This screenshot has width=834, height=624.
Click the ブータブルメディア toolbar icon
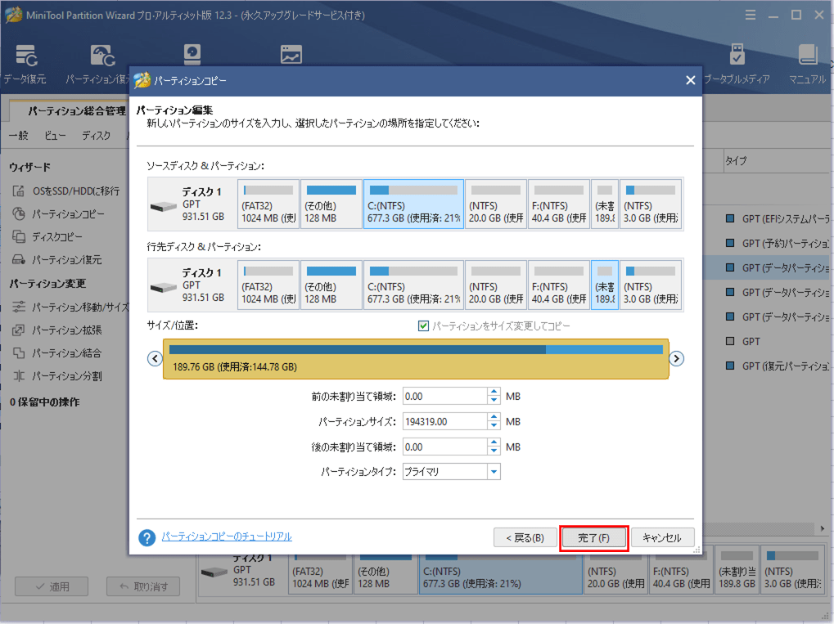(x=737, y=65)
